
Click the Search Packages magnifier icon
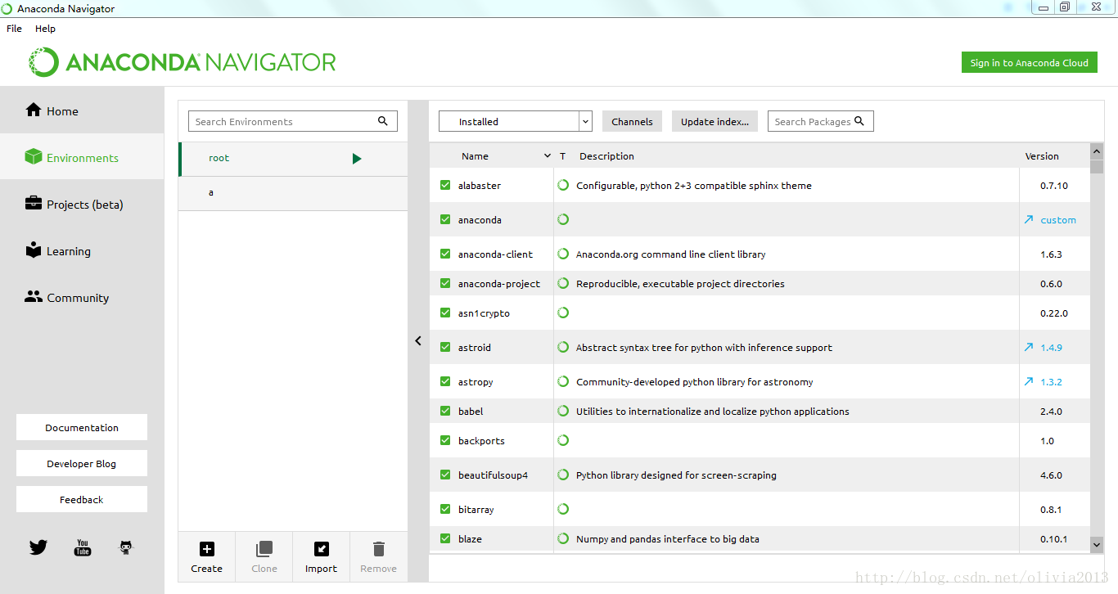coord(859,121)
